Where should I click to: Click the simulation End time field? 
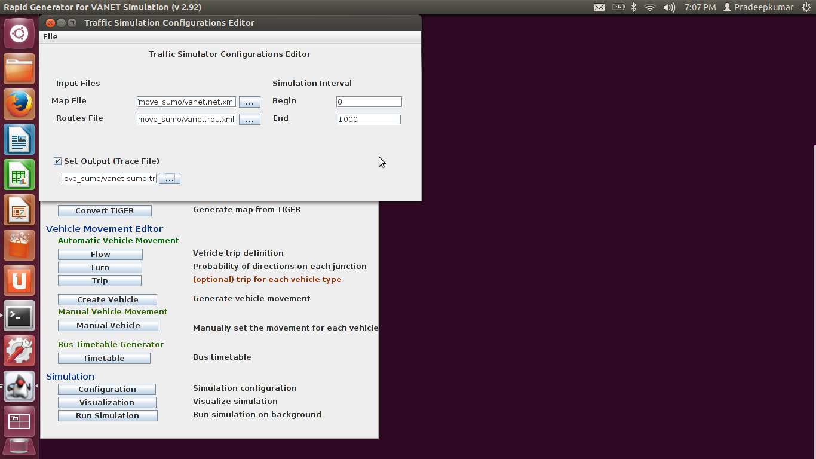pos(369,120)
